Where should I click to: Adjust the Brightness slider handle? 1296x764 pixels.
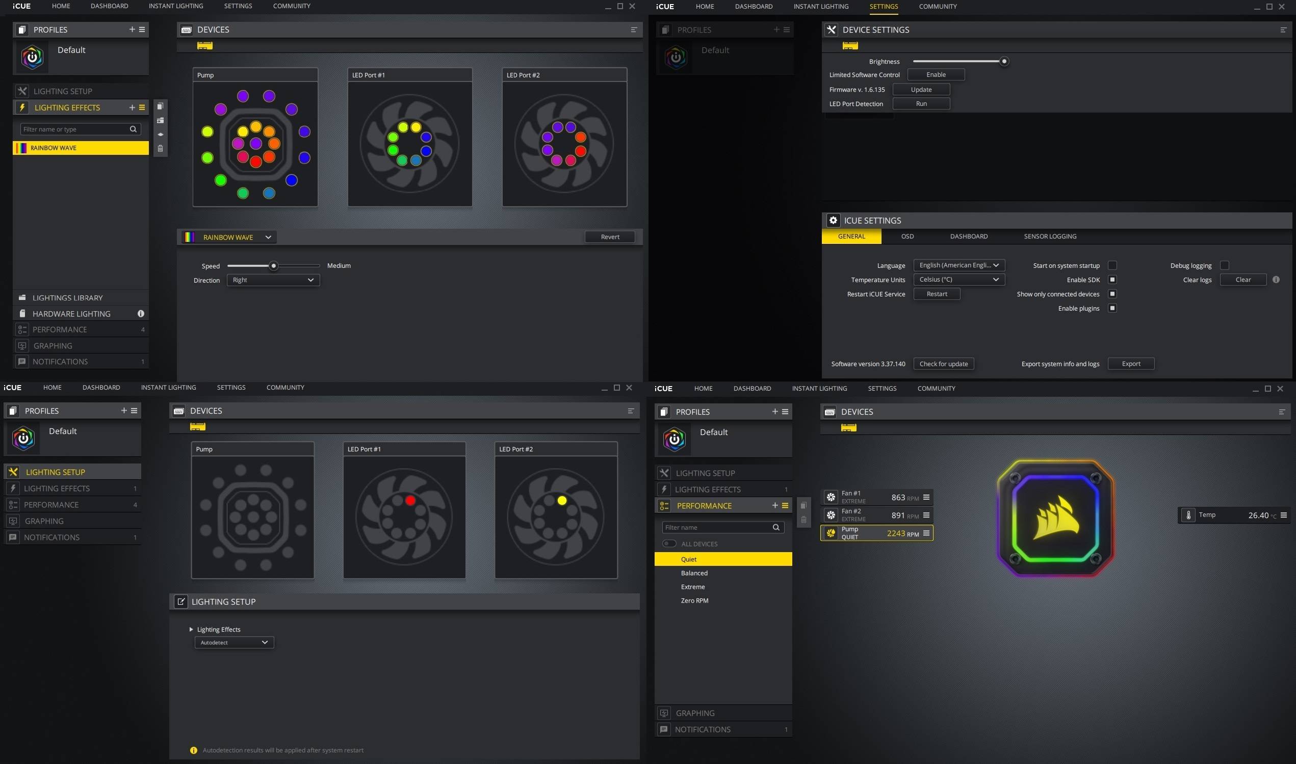pyautogui.click(x=1004, y=61)
